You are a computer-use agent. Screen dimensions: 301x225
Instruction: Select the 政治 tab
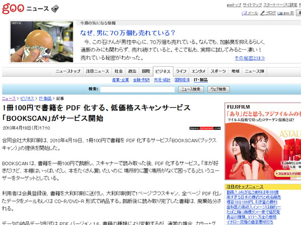[x=132, y=71]
